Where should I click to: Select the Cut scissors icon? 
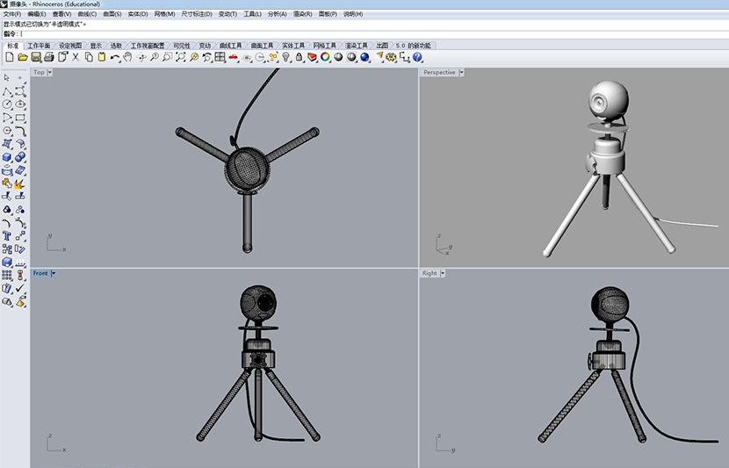click(76, 57)
